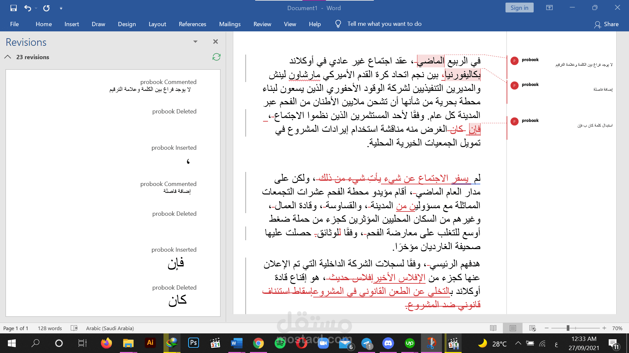Click the Share button
The width and height of the screenshot is (629, 353).
[x=606, y=24]
